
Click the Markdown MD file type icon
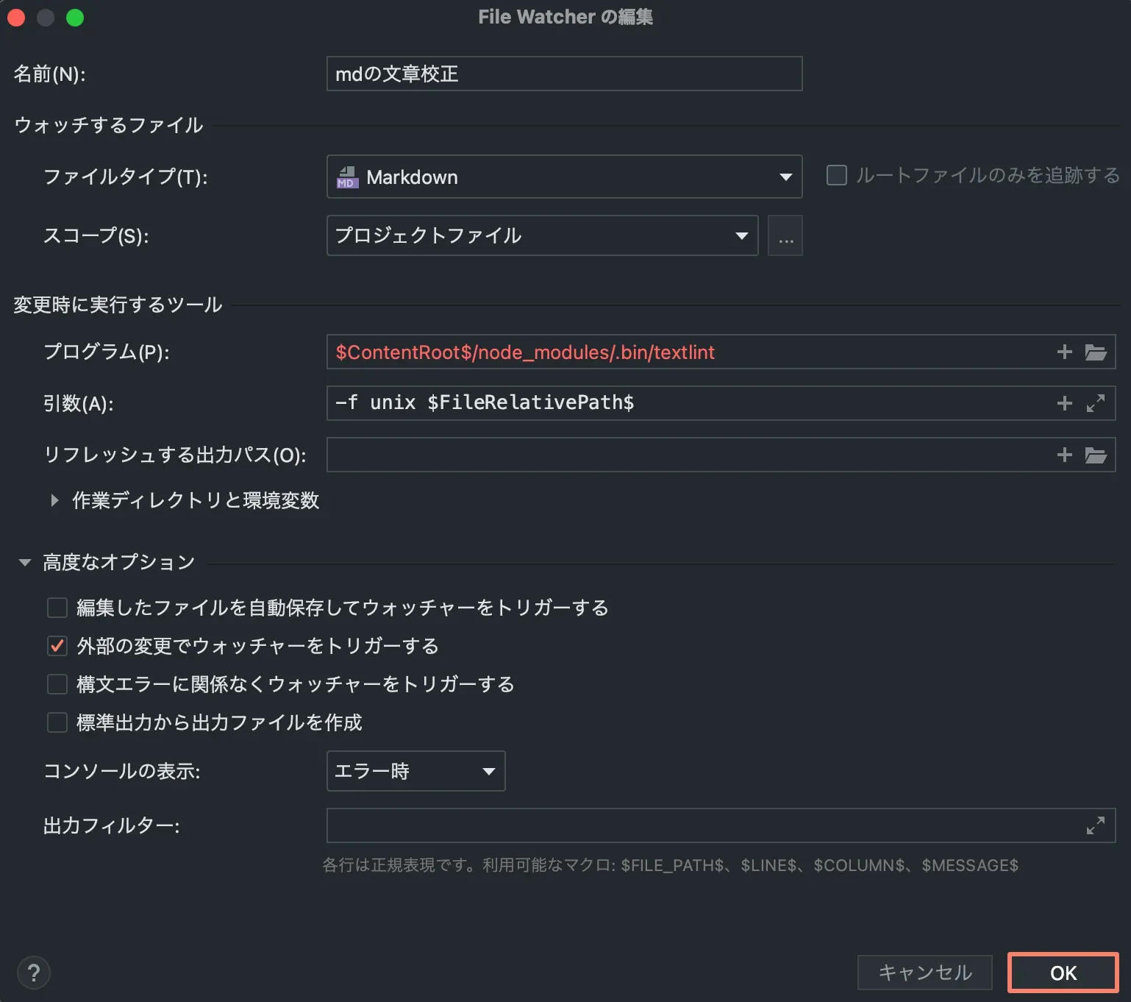(x=347, y=177)
